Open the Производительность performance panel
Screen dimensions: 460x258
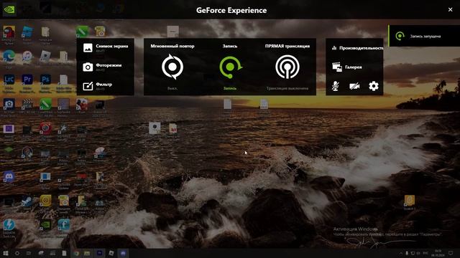pos(357,48)
